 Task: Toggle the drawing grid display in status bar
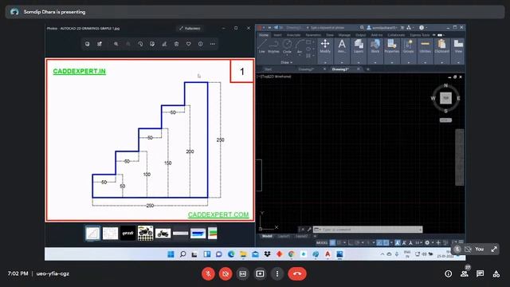[332, 242]
